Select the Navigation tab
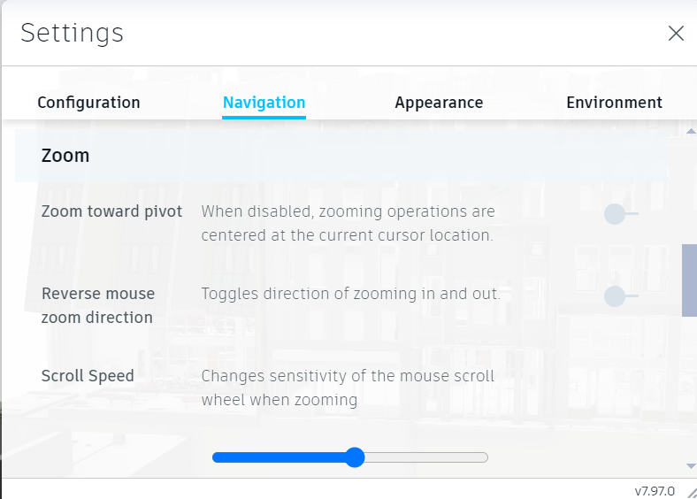Image resolution: width=697 pixels, height=499 pixels. [x=264, y=103]
